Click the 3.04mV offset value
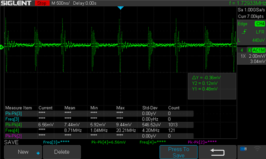The image size is (266, 159). [257, 61]
